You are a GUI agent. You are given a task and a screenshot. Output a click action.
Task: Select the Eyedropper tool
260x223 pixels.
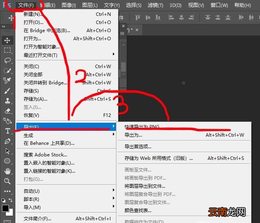[7, 81]
